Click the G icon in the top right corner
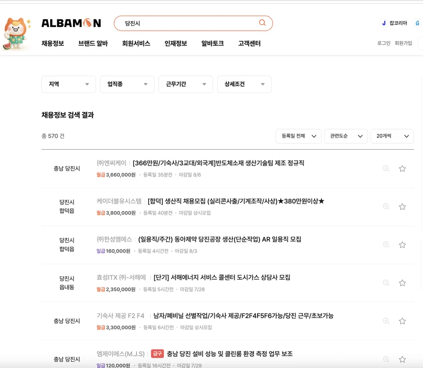 418,23
